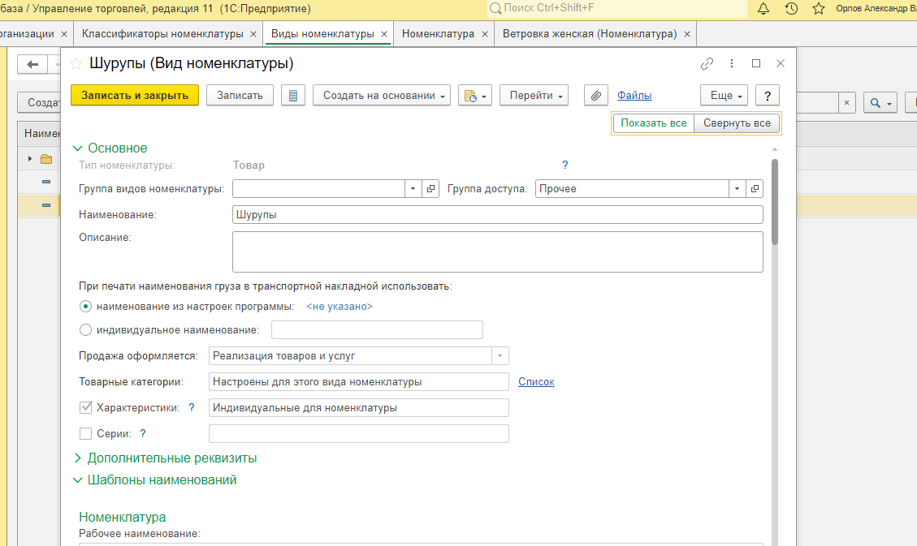Open print/report icon dropdown

pyautogui.click(x=475, y=95)
